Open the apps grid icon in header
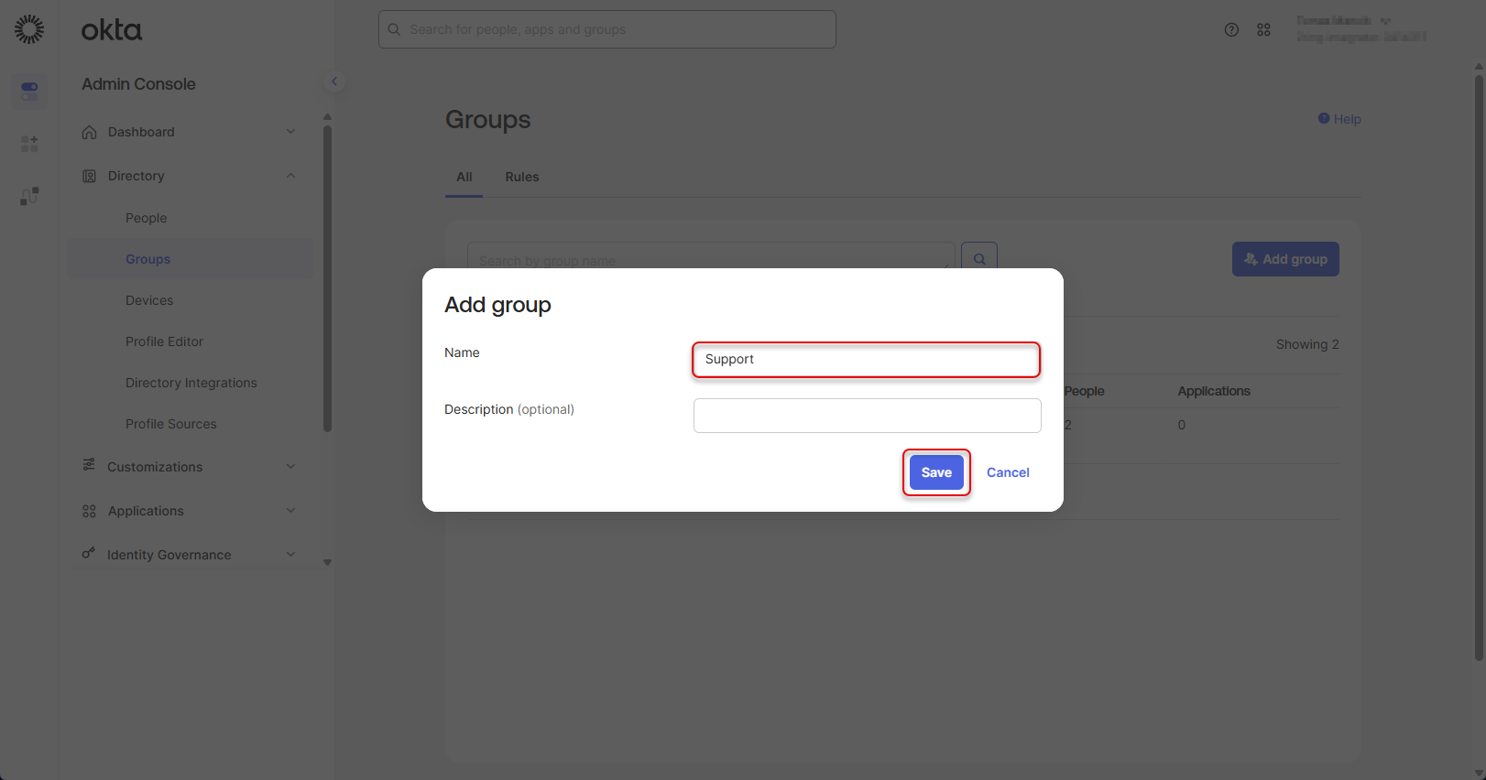Viewport: 1486px width, 780px height. [x=1263, y=29]
